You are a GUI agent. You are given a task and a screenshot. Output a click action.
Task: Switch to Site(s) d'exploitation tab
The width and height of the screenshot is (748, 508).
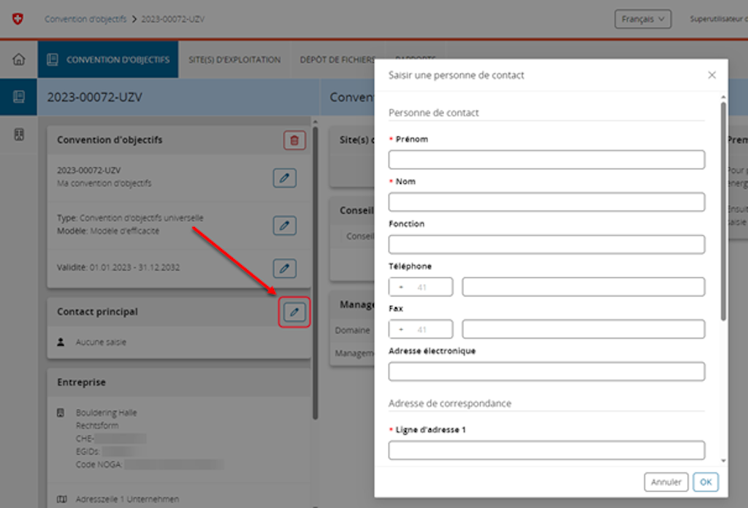point(234,60)
